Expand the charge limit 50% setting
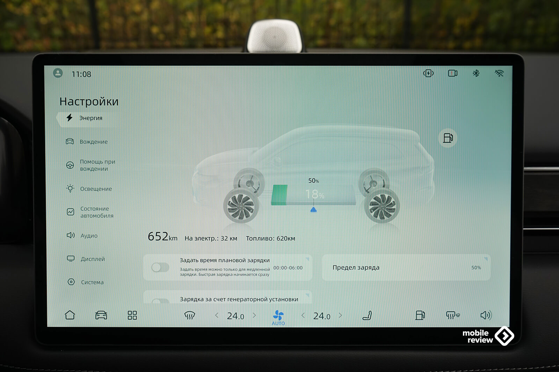Screen dimensions: 559x372 pyautogui.click(x=406, y=268)
